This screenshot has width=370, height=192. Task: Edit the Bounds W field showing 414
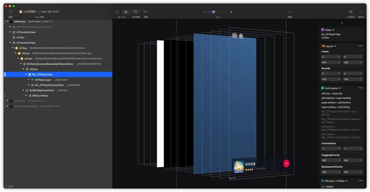(x=331, y=79)
